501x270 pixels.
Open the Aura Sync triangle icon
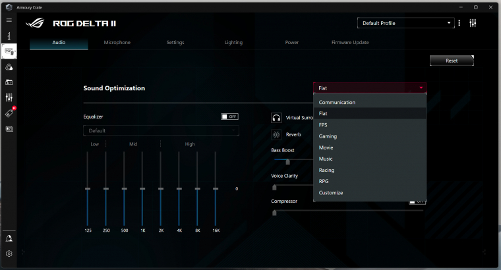tap(9, 67)
